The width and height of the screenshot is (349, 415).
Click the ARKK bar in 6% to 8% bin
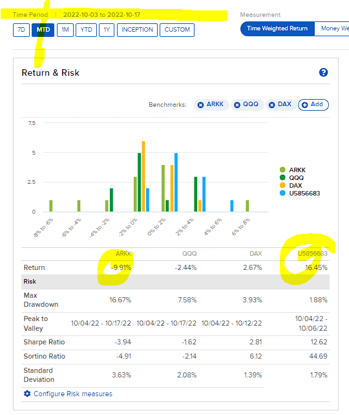tap(248, 206)
